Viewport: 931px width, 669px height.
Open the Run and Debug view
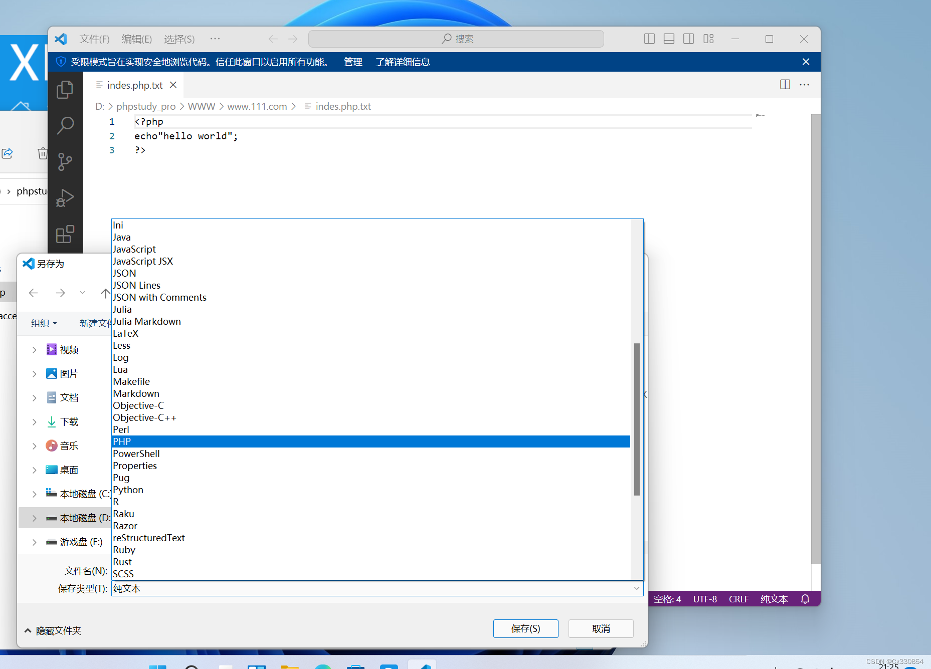tap(65, 197)
